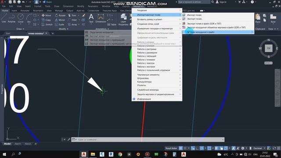This screenshot has width=281, height=158.
Task: Open Работа с текстом submenu
Action: click(x=157, y=63)
